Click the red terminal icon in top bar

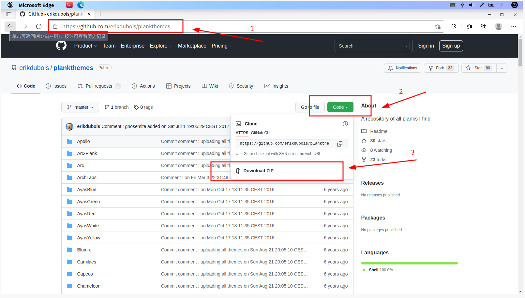[x=69, y=5]
